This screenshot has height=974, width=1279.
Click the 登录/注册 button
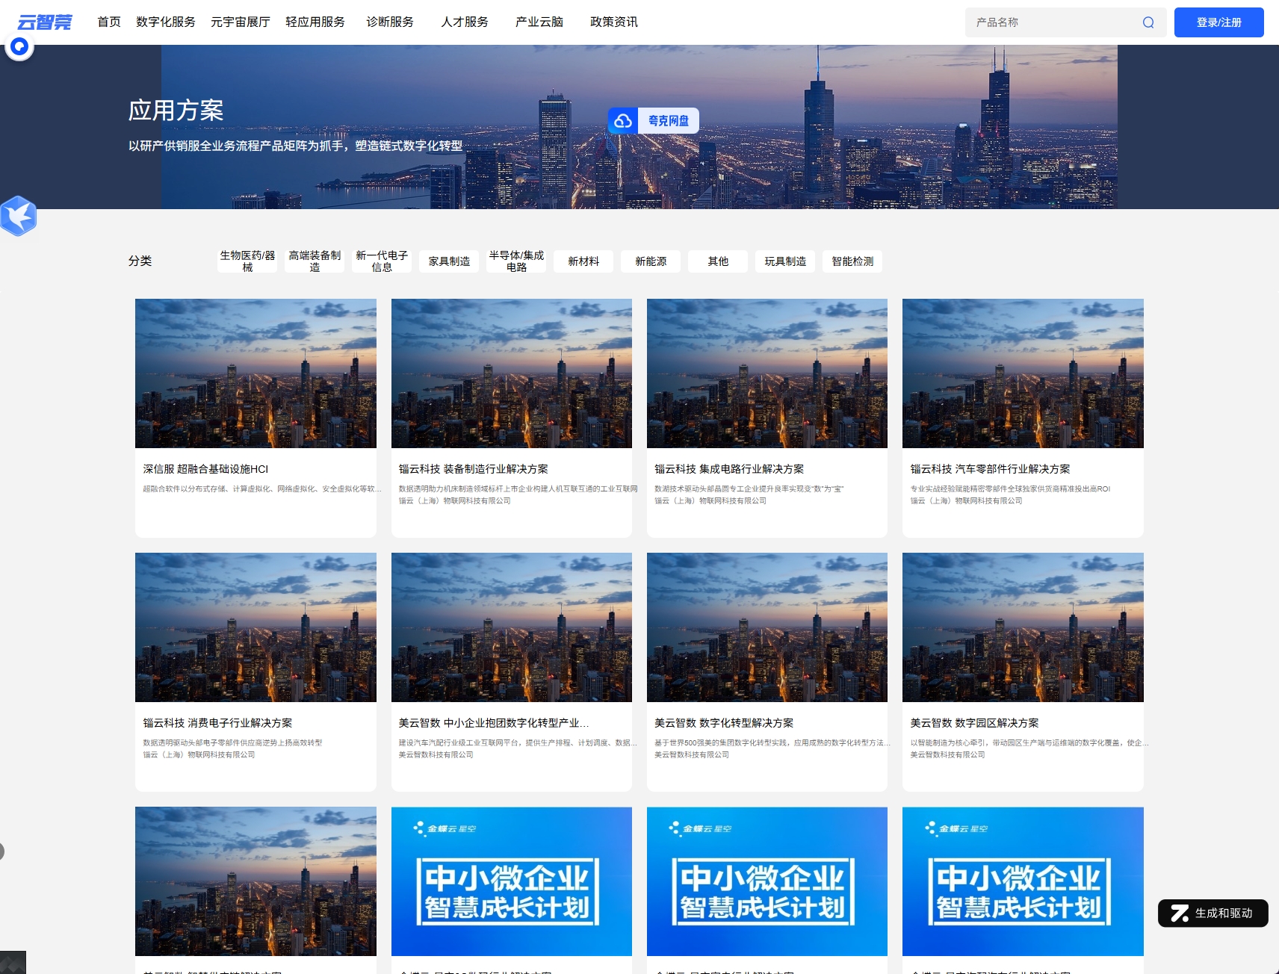click(1218, 22)
